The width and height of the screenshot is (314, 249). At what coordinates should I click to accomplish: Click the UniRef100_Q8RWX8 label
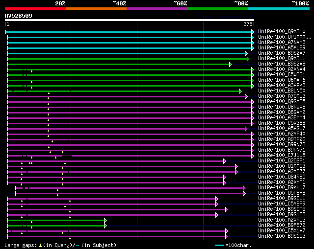[282, 107]
